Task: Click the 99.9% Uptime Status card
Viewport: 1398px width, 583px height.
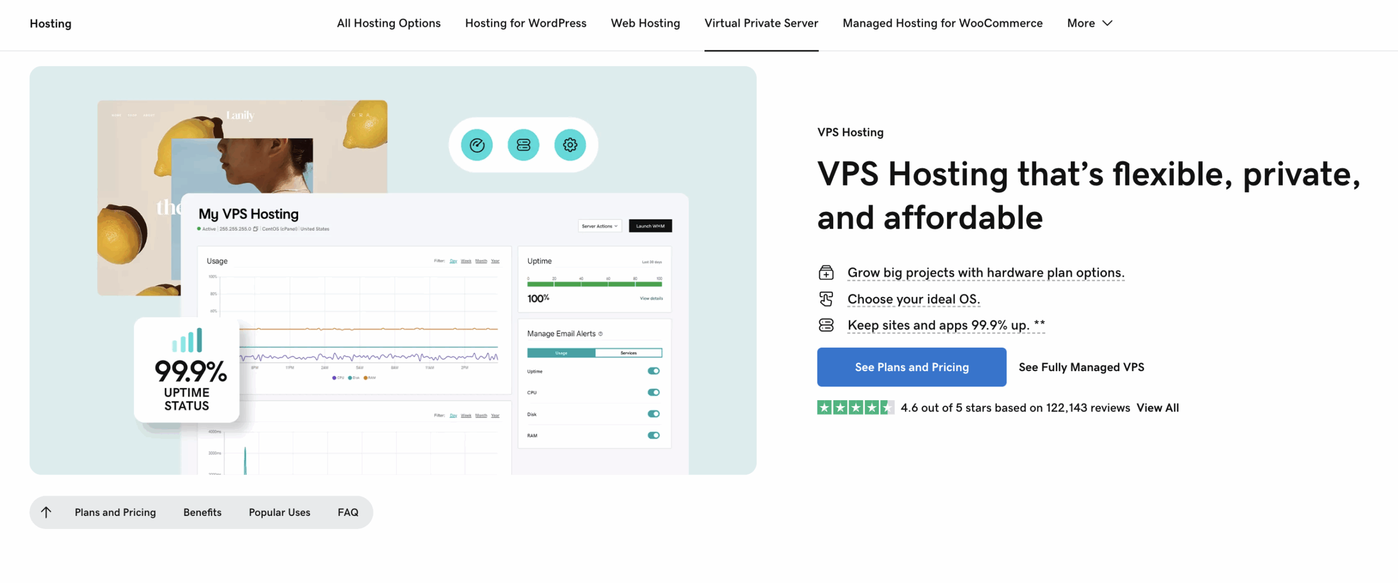Action: coord(187,370)
